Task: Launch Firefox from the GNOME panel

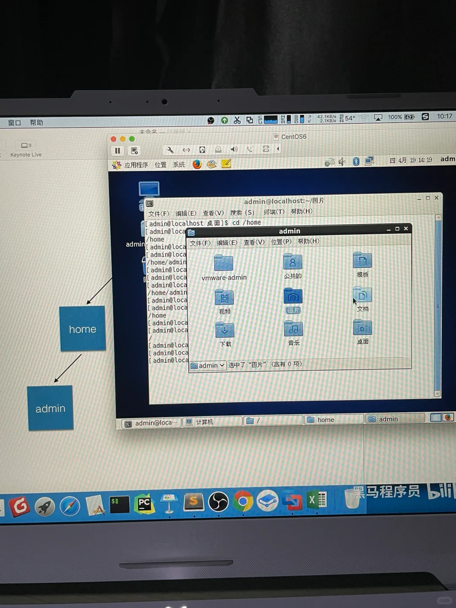Action: (x=197, y=165)
